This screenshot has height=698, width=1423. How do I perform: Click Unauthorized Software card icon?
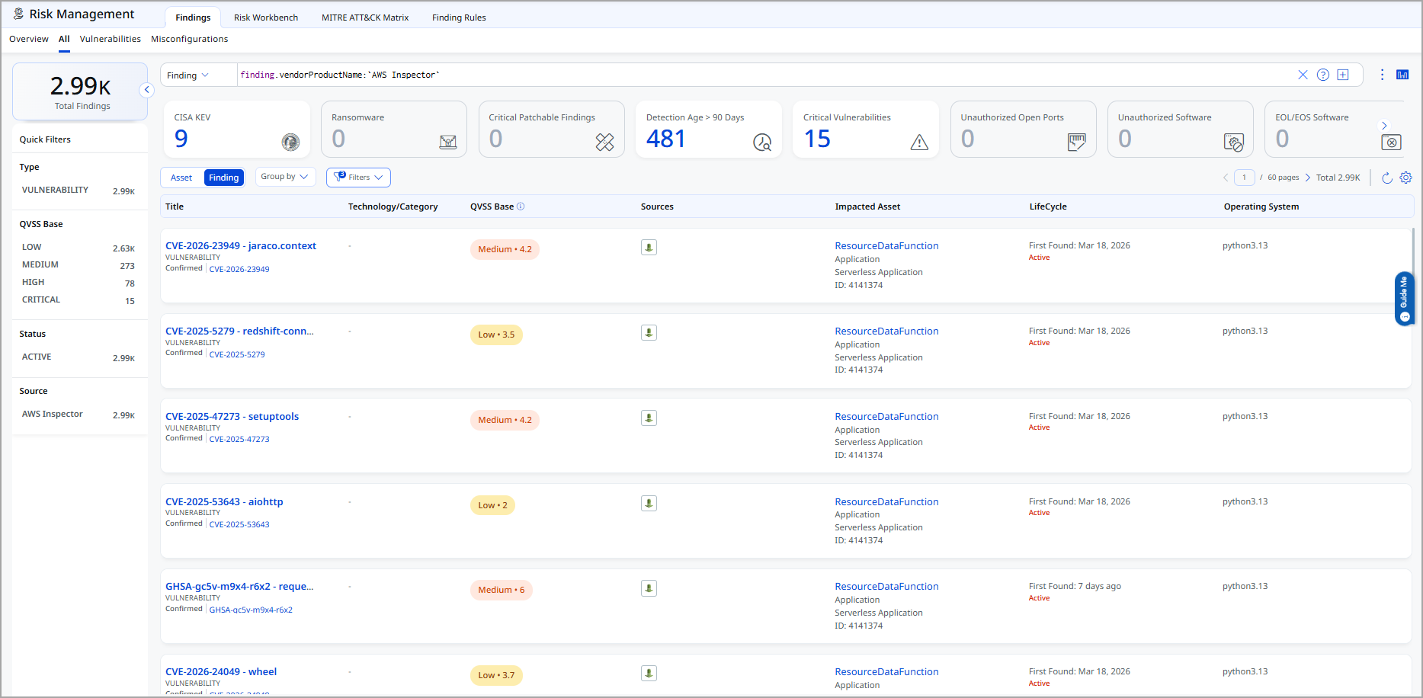point(1234,142)
